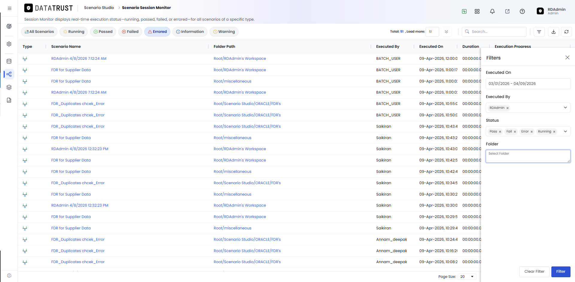Viewport: 575px width, 282px height.
Task: Open the Page Size dropdown
Action: pos(467,277)
